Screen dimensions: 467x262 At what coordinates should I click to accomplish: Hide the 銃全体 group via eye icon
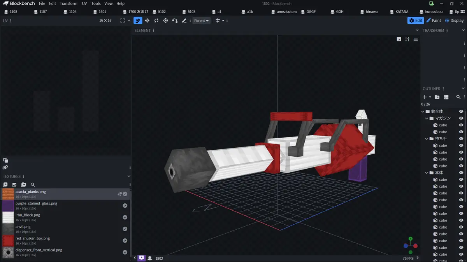(461, 112)
